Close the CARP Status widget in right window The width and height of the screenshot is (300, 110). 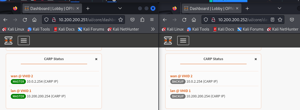[x=255, y=59]
